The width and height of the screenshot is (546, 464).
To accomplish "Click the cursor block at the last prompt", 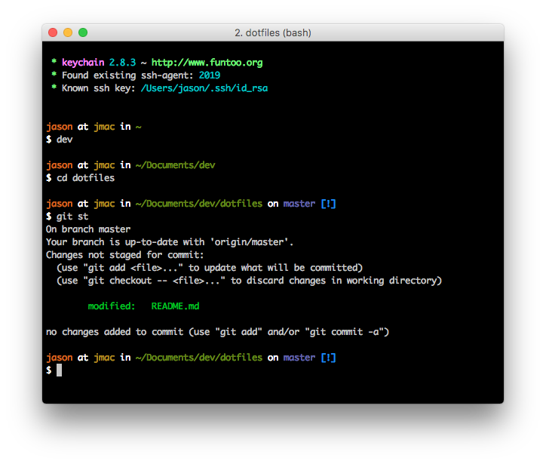I will pos(59,370).
